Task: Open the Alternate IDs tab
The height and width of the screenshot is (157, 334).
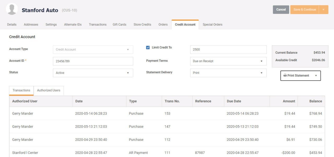Action: [73, 24]
